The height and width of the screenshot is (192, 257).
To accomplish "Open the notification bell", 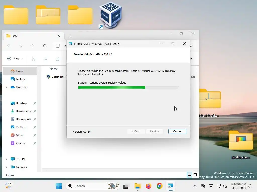I will pos(250,186).
